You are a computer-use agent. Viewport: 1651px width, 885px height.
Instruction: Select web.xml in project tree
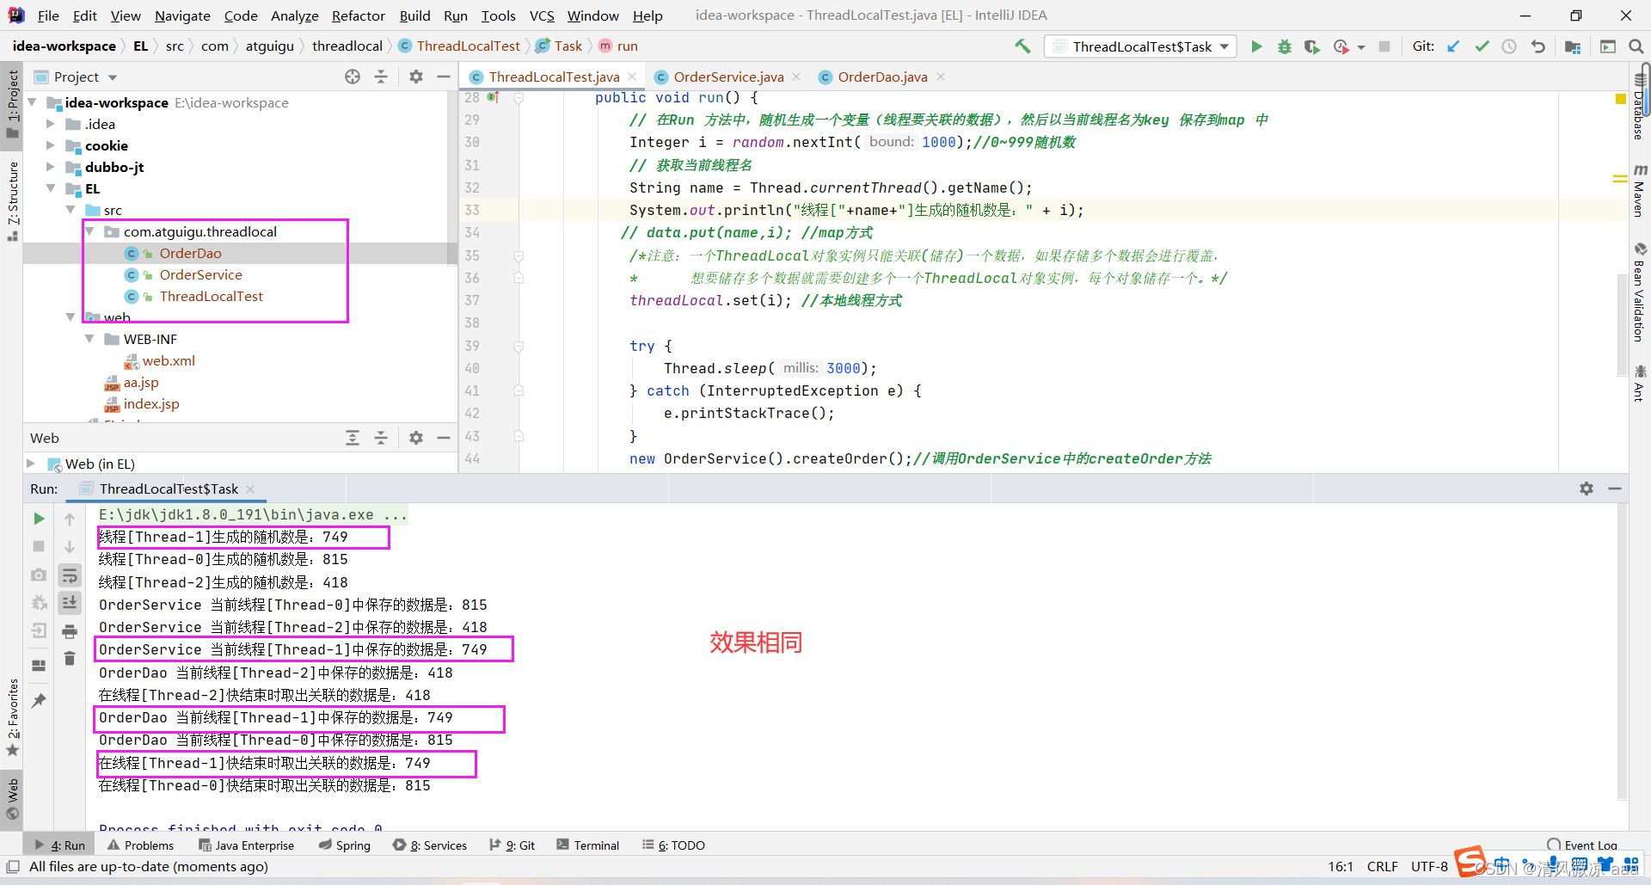point(169,360)
